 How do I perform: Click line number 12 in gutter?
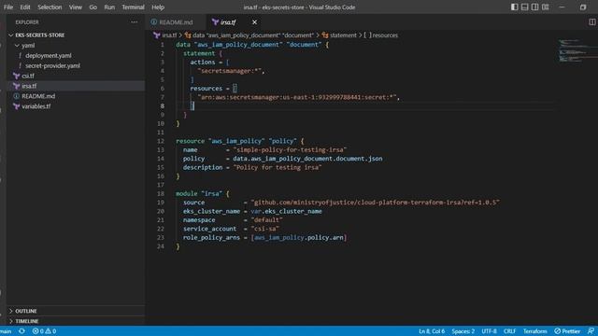click(161, 141)
